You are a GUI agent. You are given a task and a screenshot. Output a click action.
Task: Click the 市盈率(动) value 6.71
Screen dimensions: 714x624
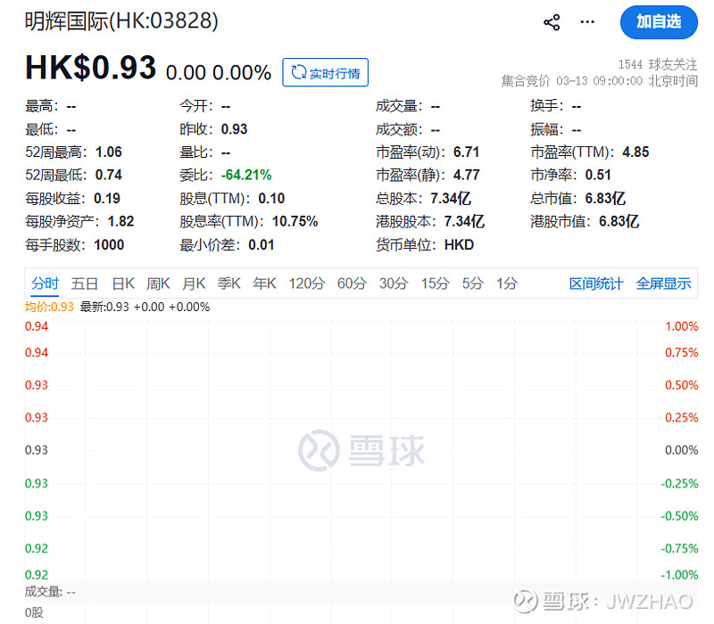(x=466, y=152)
